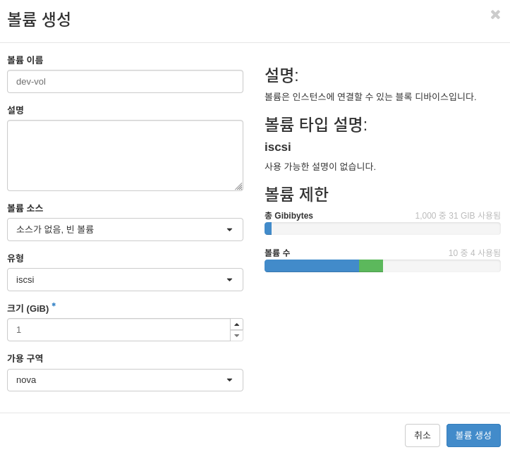
Task: Click the green segment of 볼륨 수 bar
Action: (371, 266)
